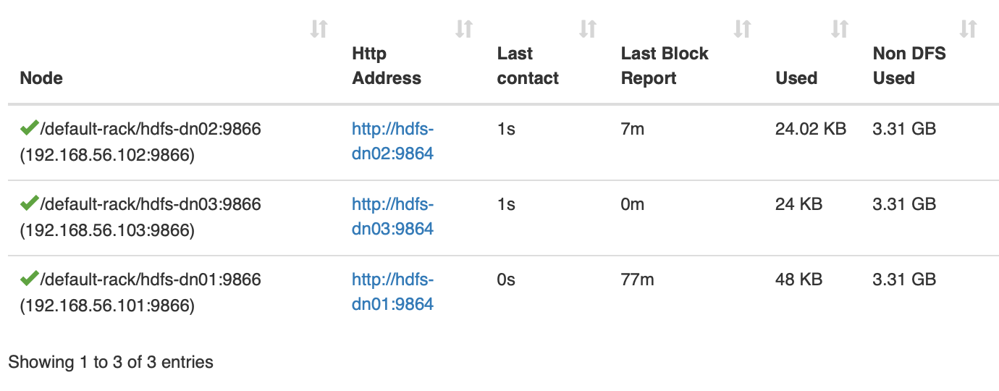Open the http://hdfs-dn02:9864 link
Screen dimensions: 999x391
coord(392,141)
